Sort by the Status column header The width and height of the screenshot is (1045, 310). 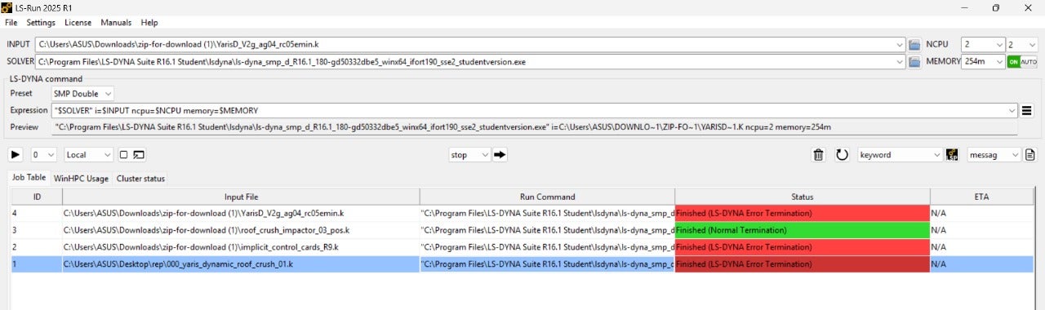pyautogui.click(x=803, y=197)
